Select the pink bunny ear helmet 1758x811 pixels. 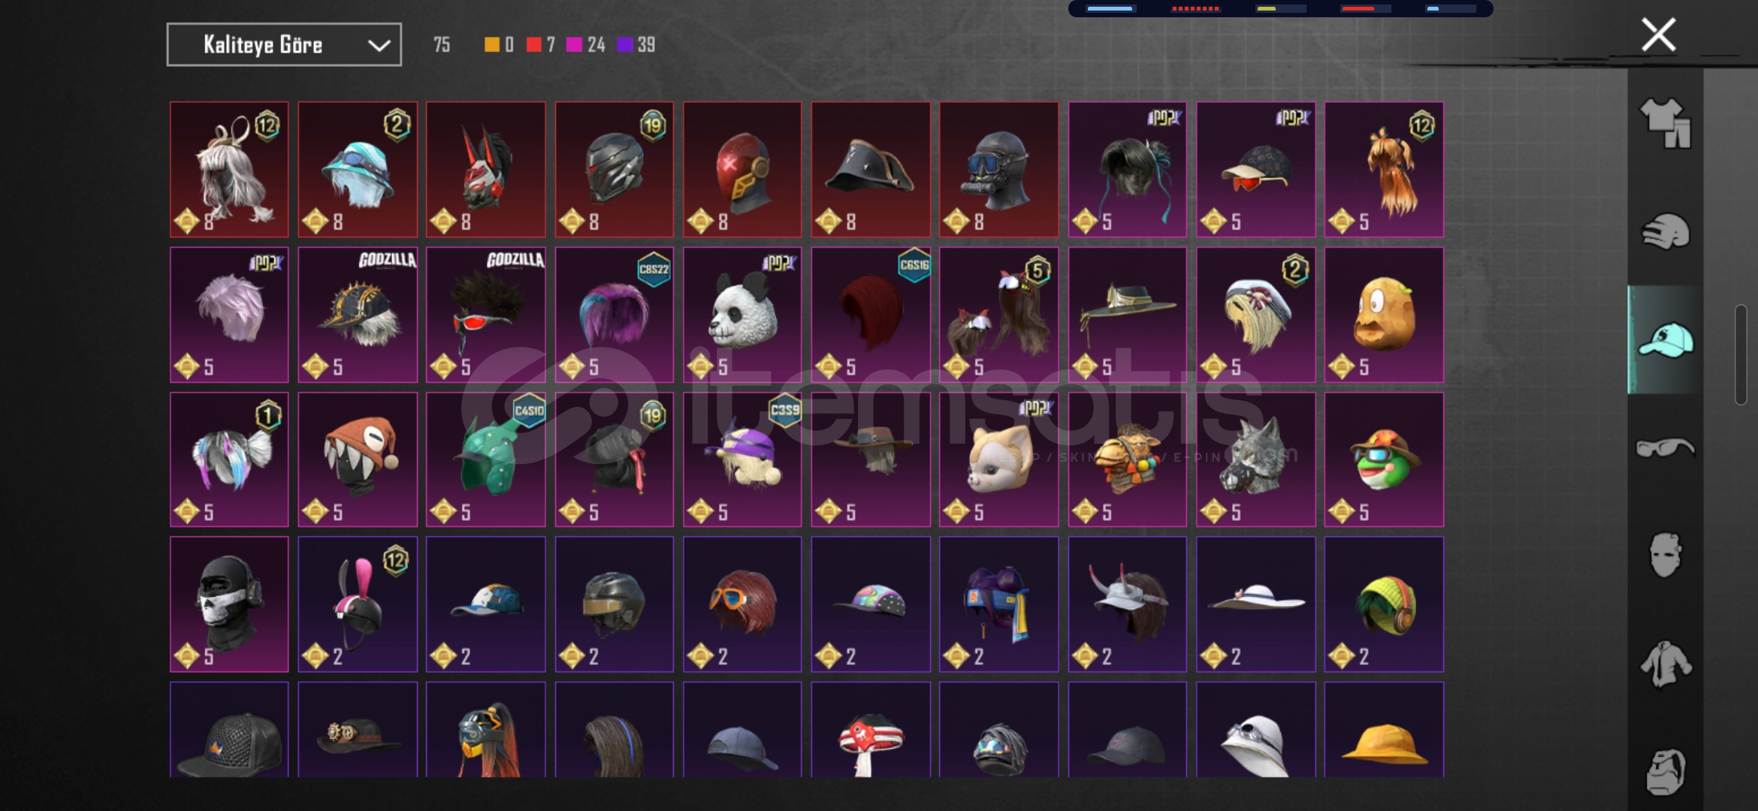[x=358, y=604]
